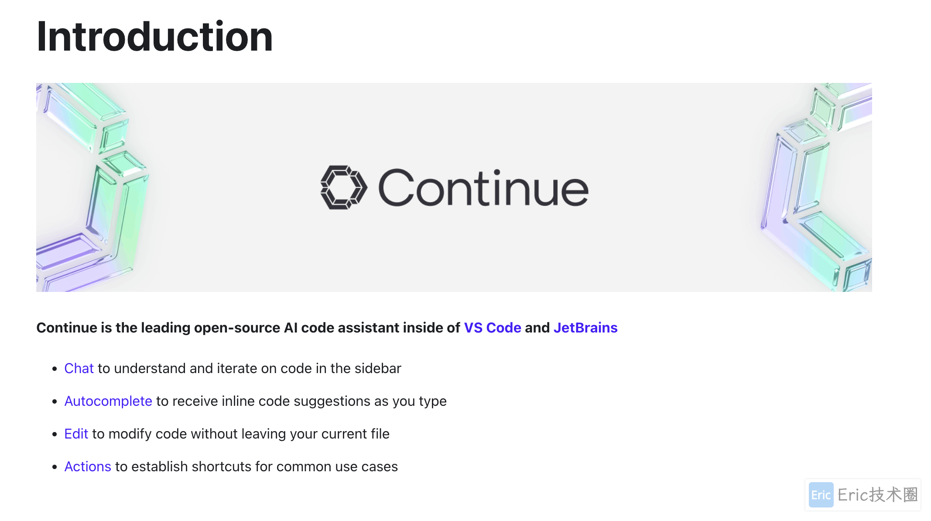Click the Continue hexagon logo icon
Viewport: 931px width, 521px height.
click(x=344, y=187)
